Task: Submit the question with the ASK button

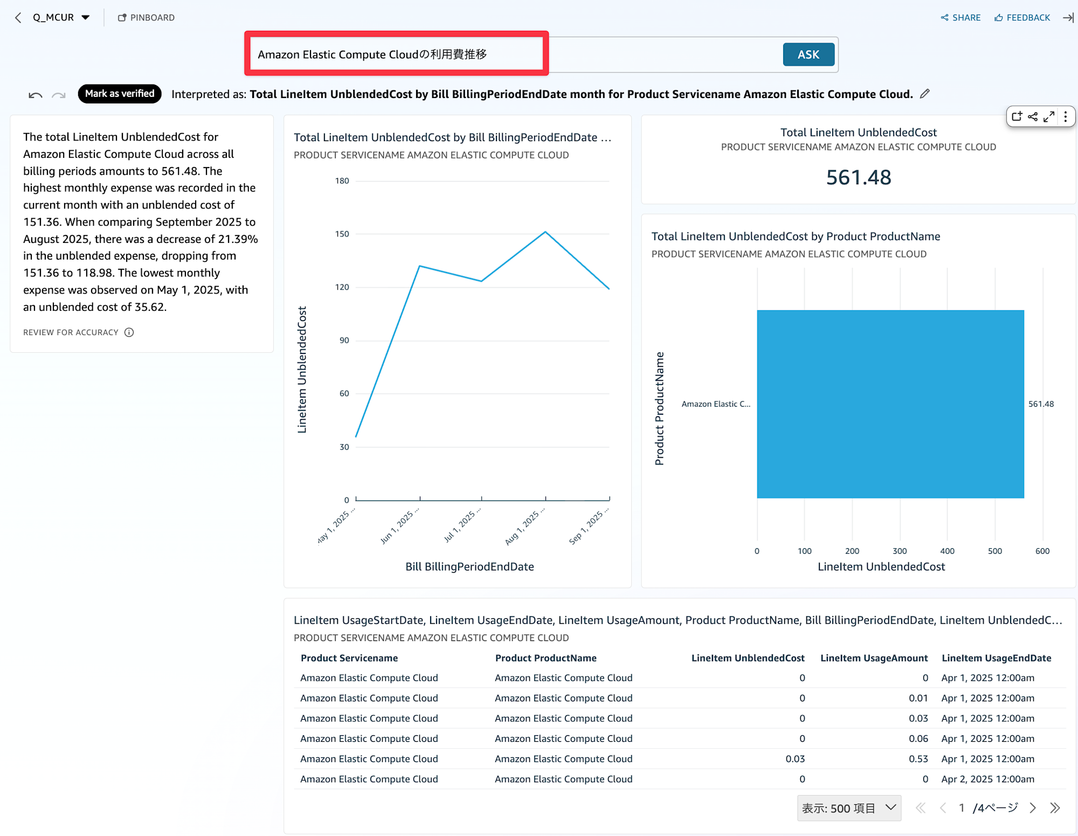Action: (x=808, y=54)
